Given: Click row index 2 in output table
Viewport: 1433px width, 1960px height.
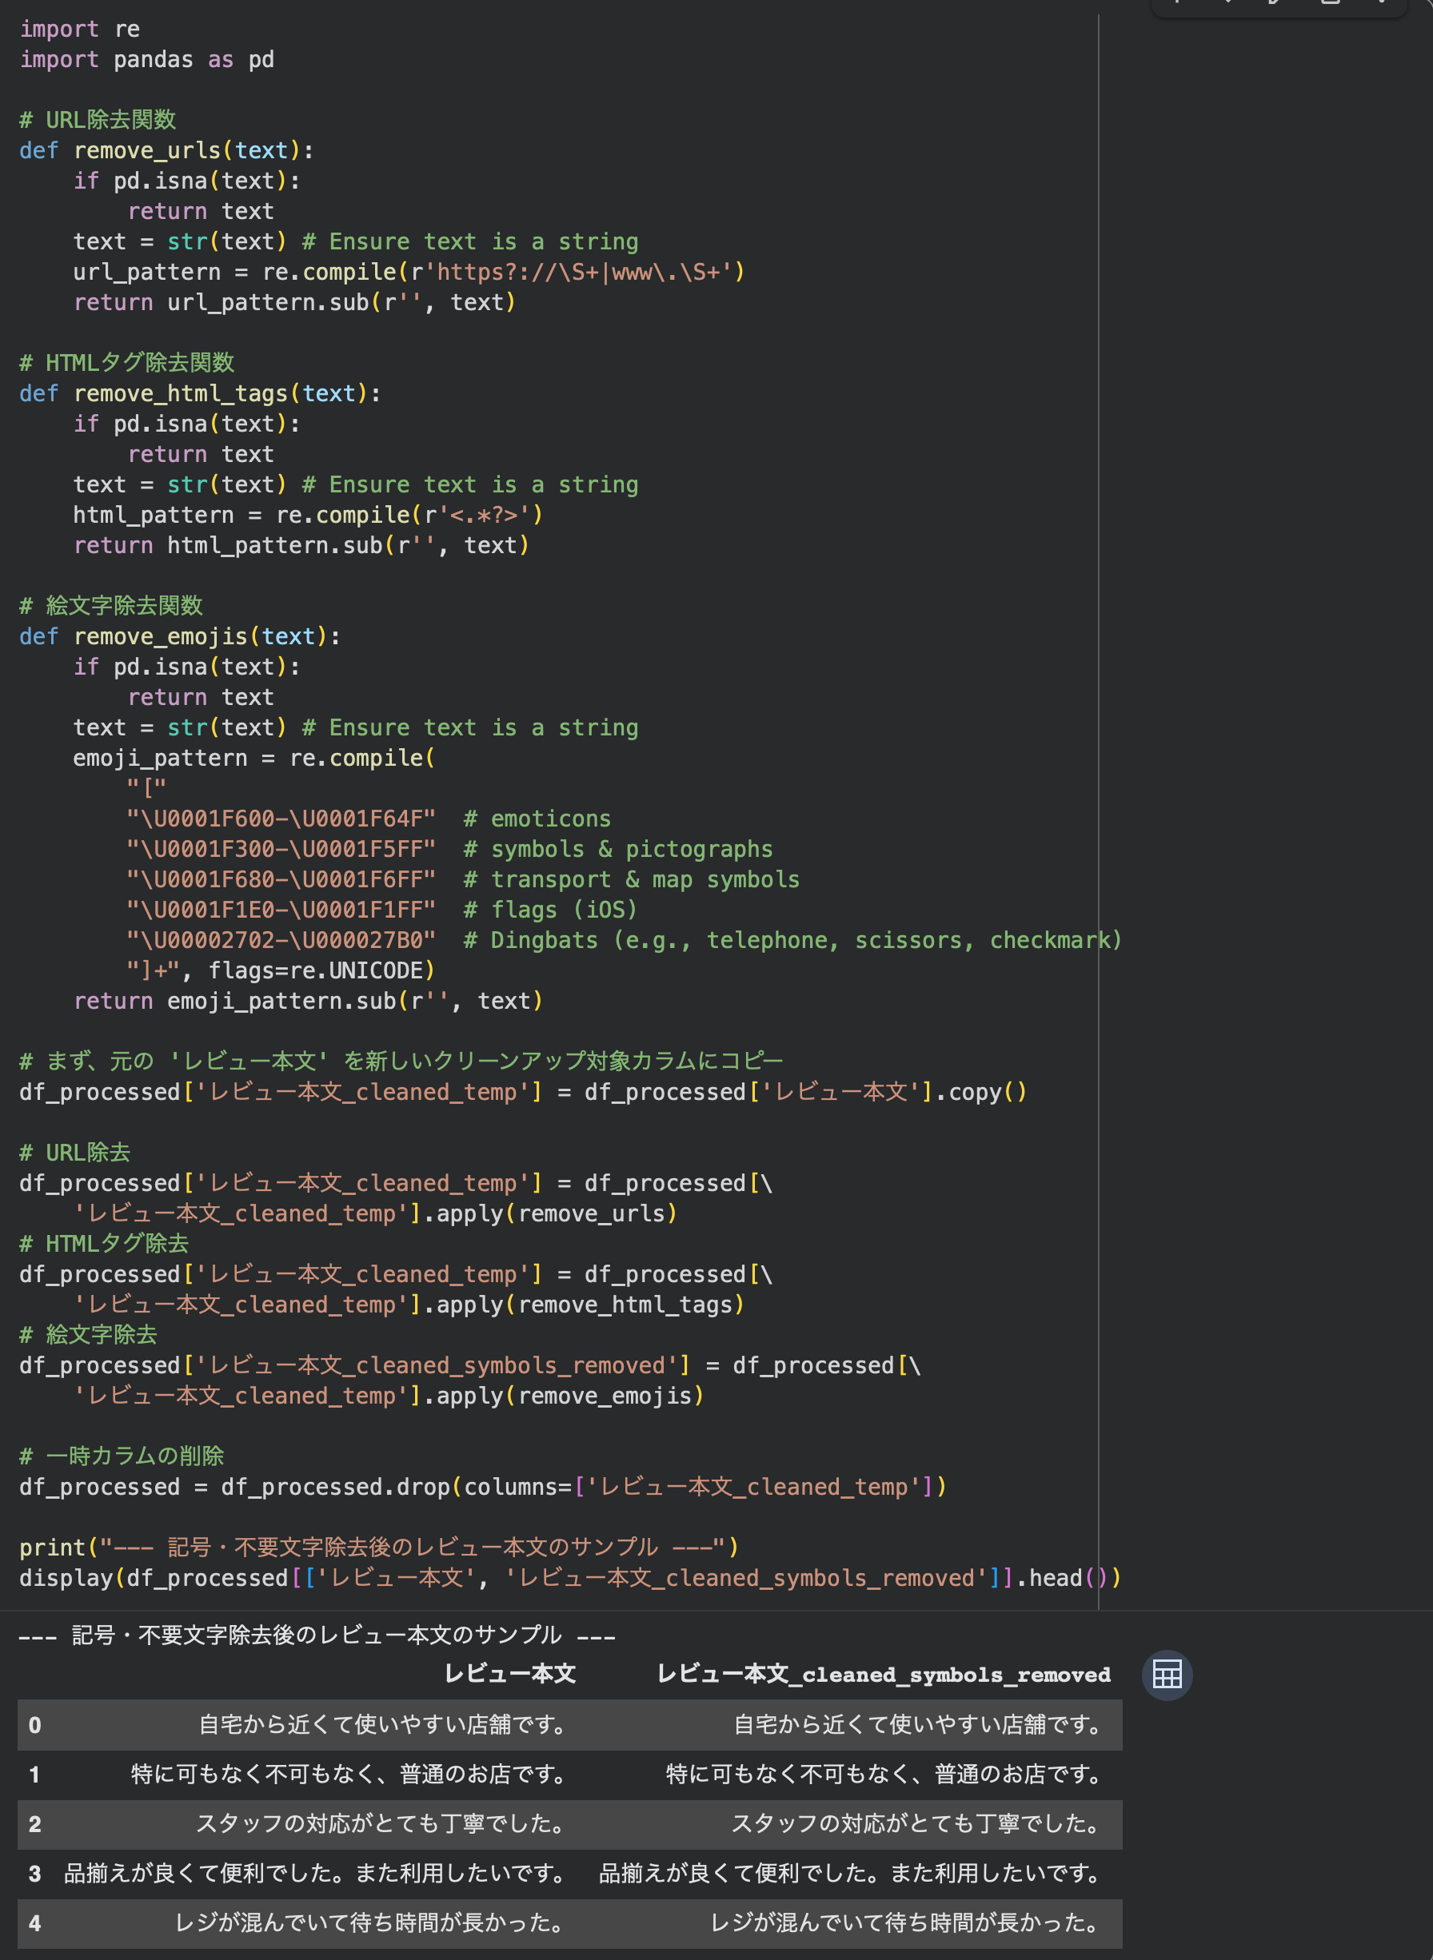Looking at the screenshot, I should (34, 1823).
